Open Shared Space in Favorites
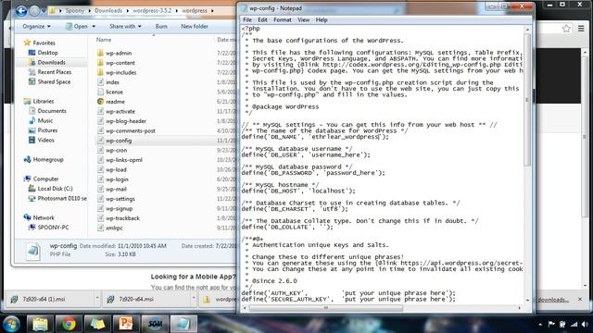Screen dimensions: 593x333 point(54,81)
